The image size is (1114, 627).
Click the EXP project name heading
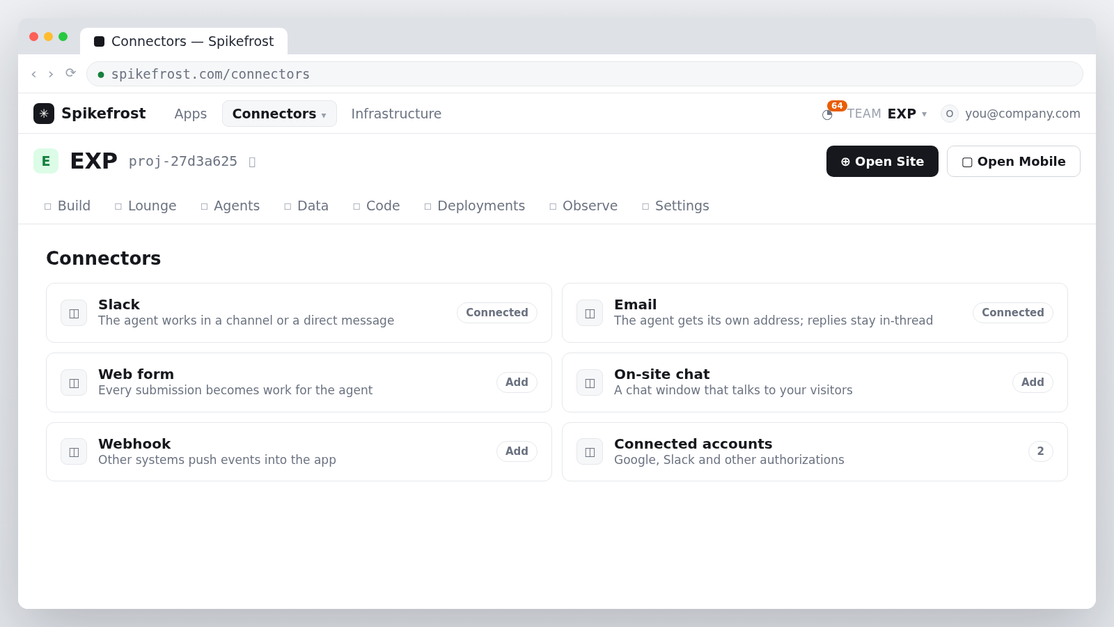tap(94, 161)
